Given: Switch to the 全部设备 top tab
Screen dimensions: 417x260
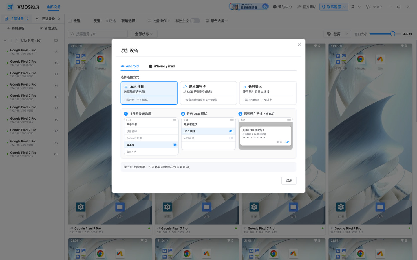Looking at the screenshot, I should 54,7.
